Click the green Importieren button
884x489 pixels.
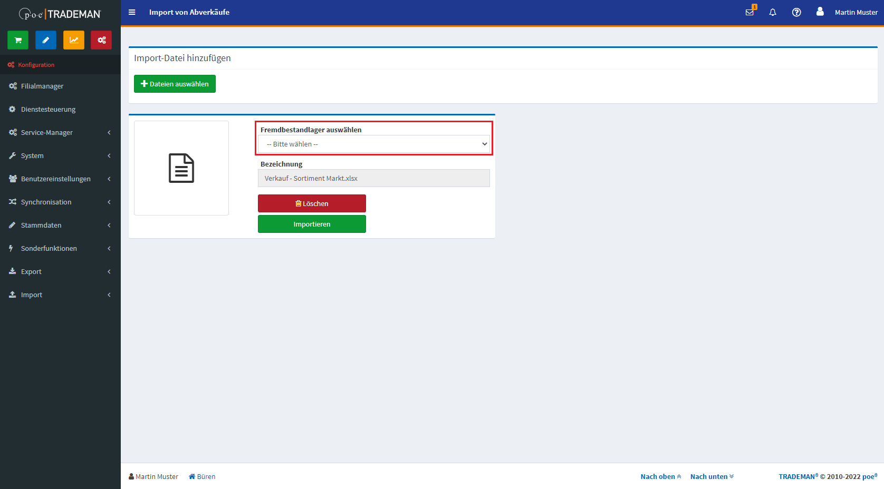312,224
